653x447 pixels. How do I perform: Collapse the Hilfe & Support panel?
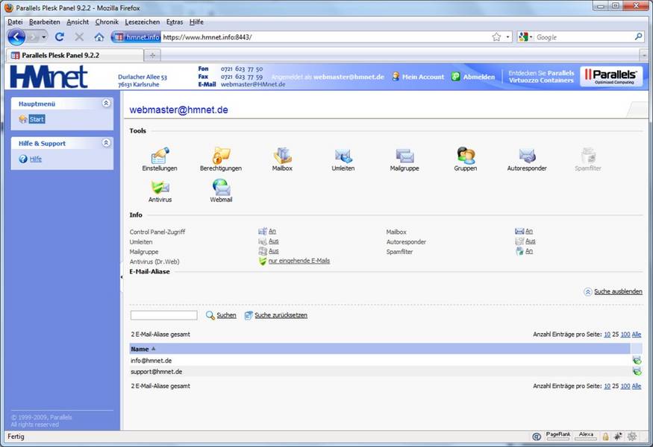(x=106, y=142)
